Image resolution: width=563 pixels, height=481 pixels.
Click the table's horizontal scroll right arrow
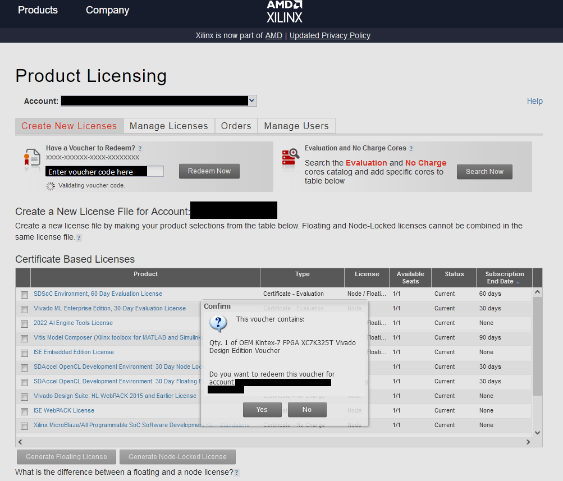(x=528, y=442)
